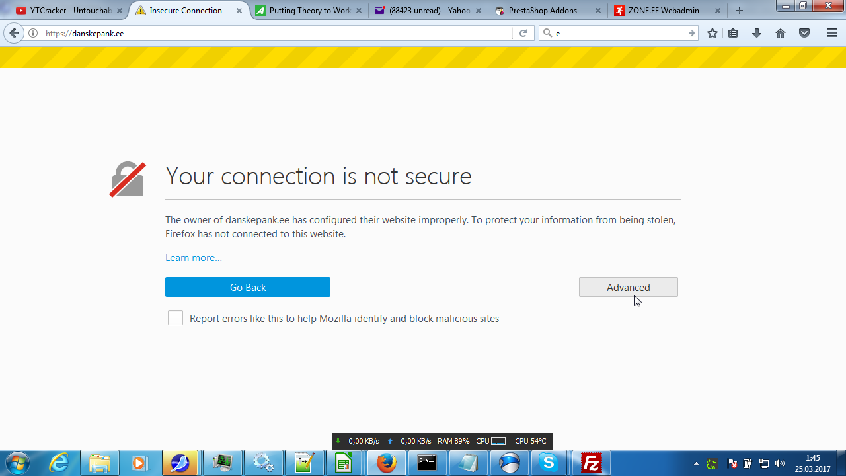This screenshot has height=476, width=846.
Task: Enable the Report errors to Mozilla checkbox
Action: click(175, 318)
